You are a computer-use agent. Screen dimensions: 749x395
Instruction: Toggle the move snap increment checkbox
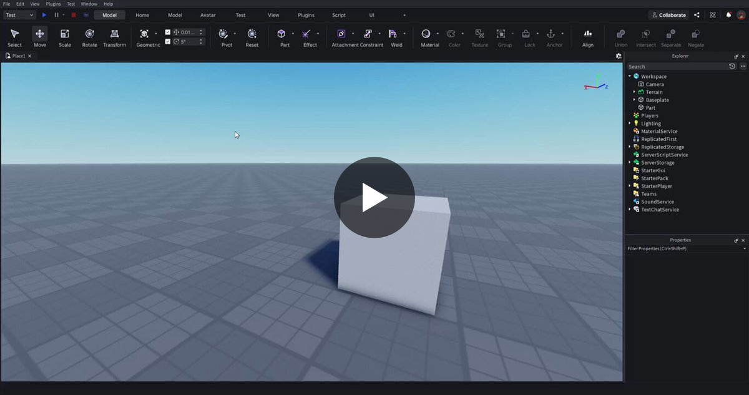[x=167, y=32]
